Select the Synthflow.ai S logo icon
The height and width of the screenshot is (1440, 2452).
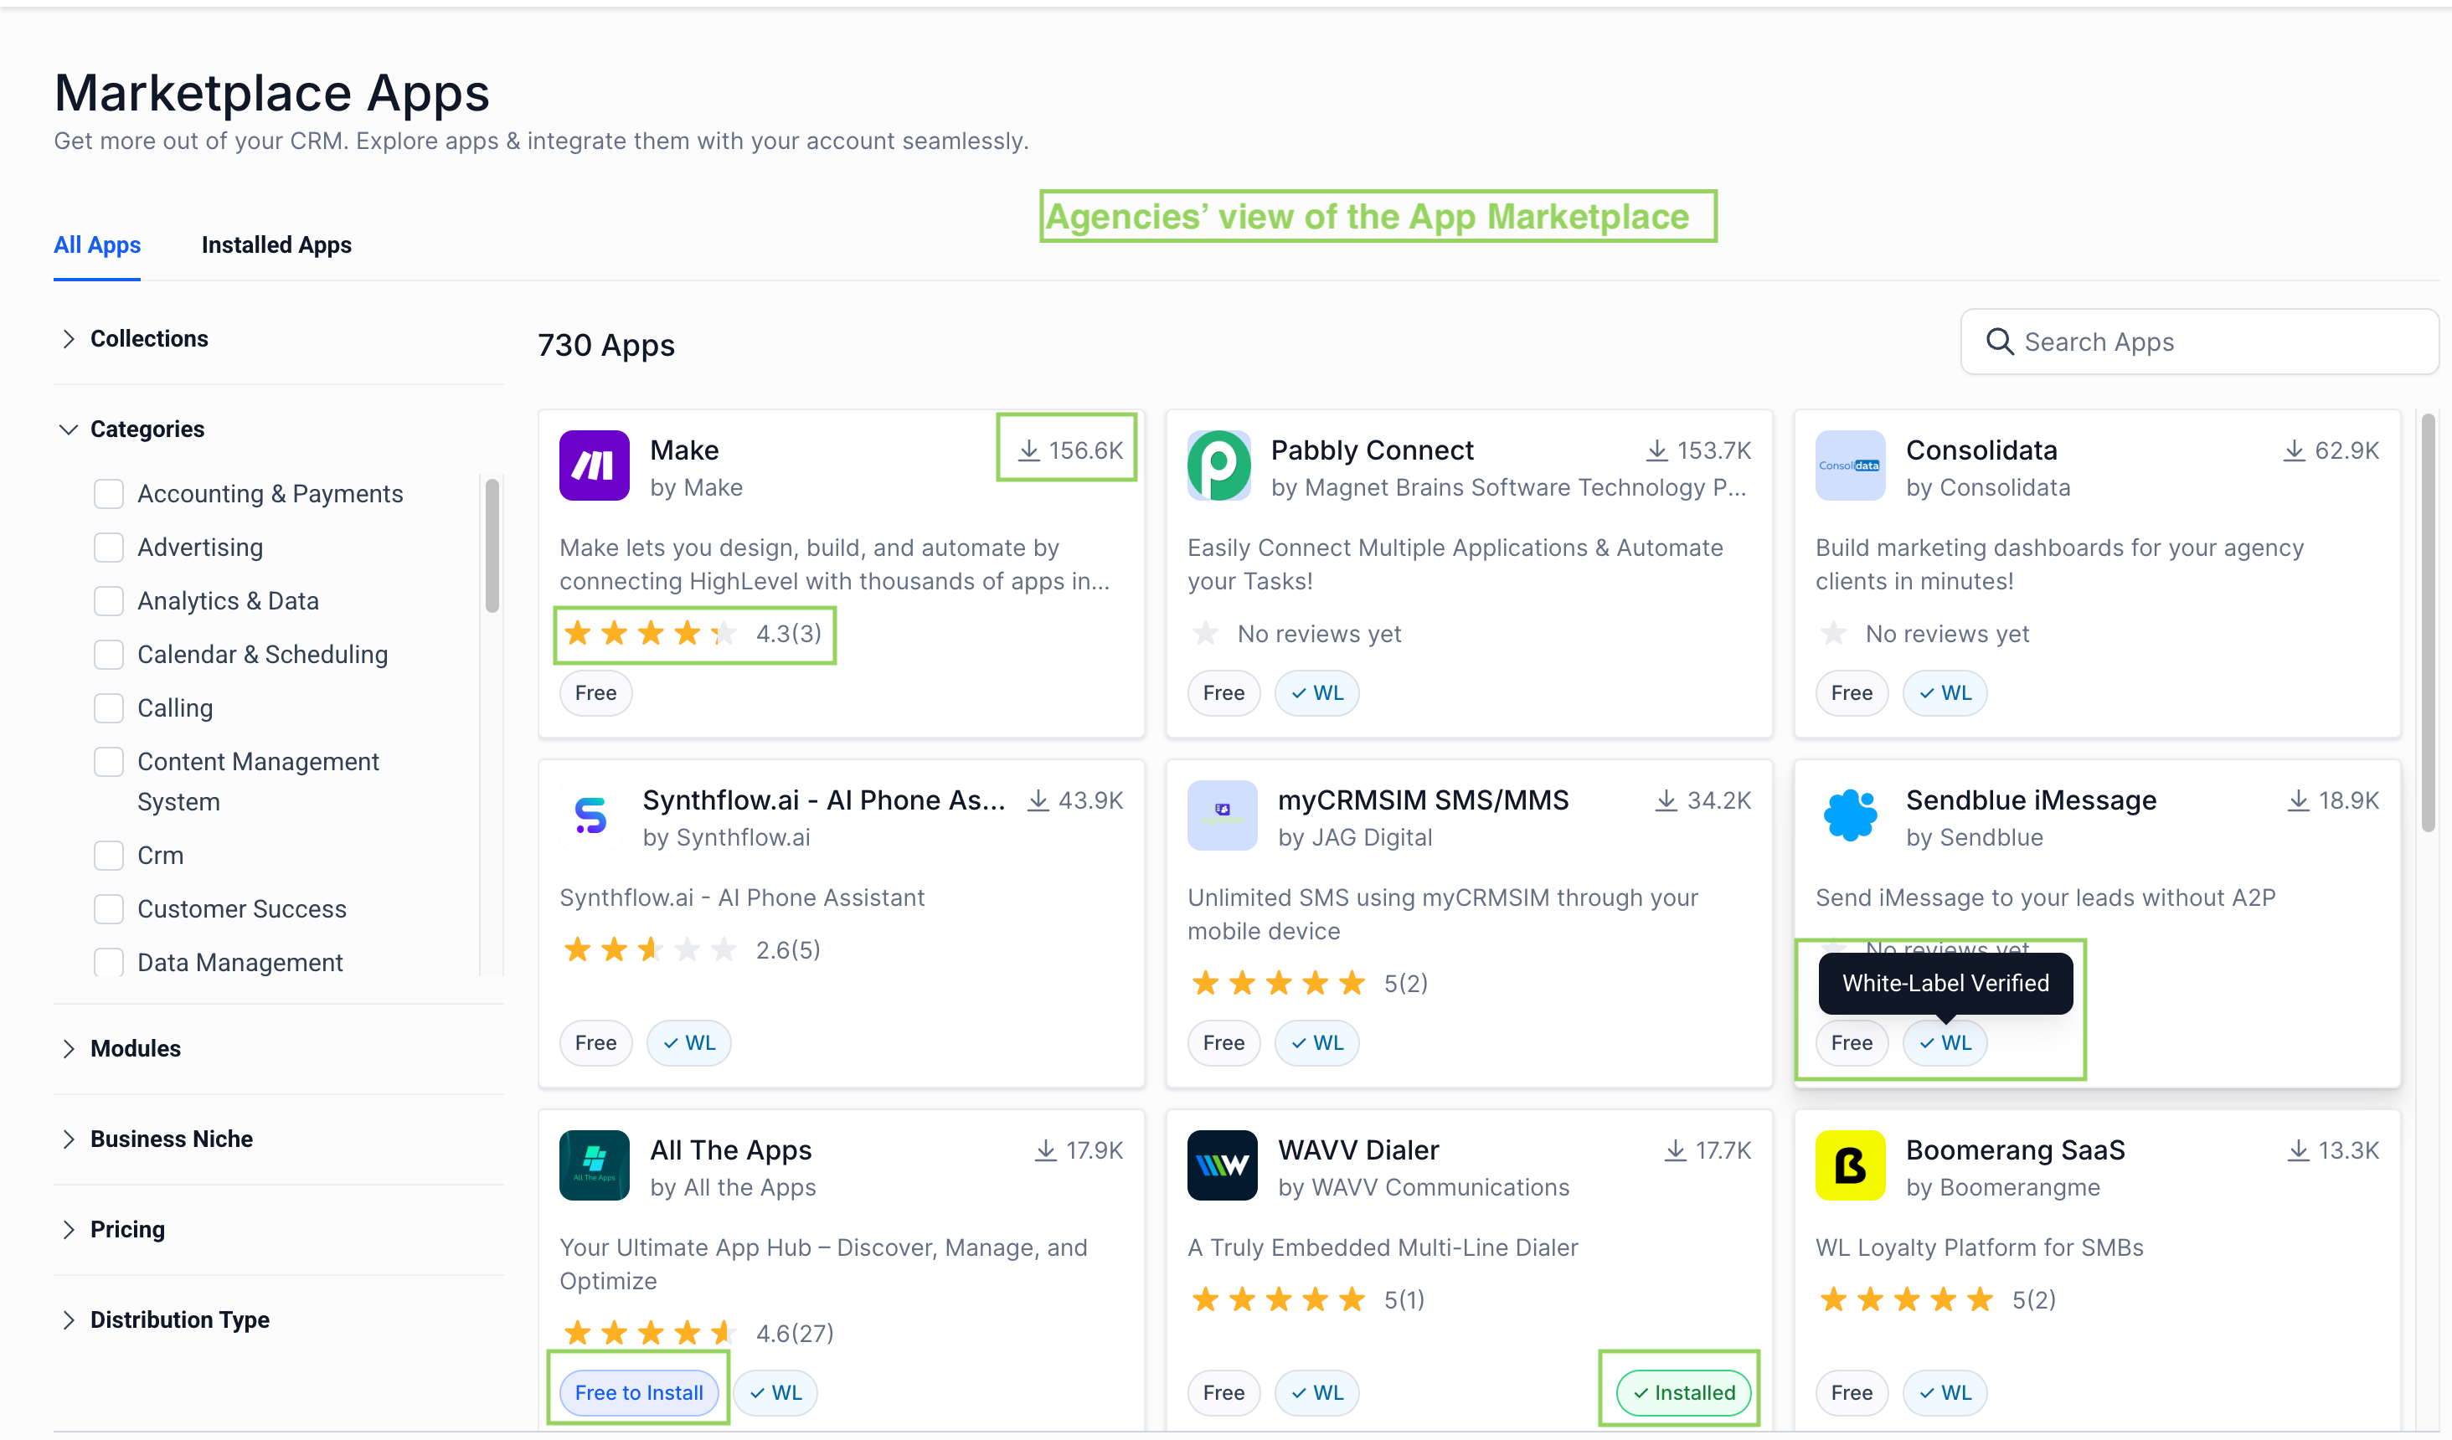pos(590,815)
